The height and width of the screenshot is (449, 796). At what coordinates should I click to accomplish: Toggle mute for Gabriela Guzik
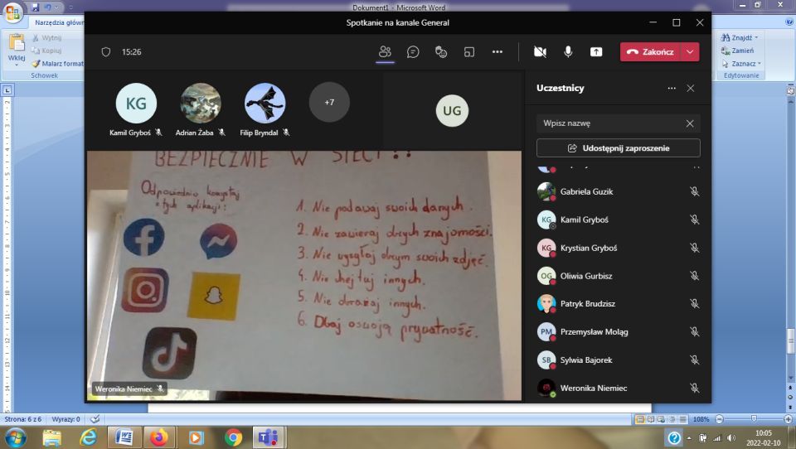point(694,191)
